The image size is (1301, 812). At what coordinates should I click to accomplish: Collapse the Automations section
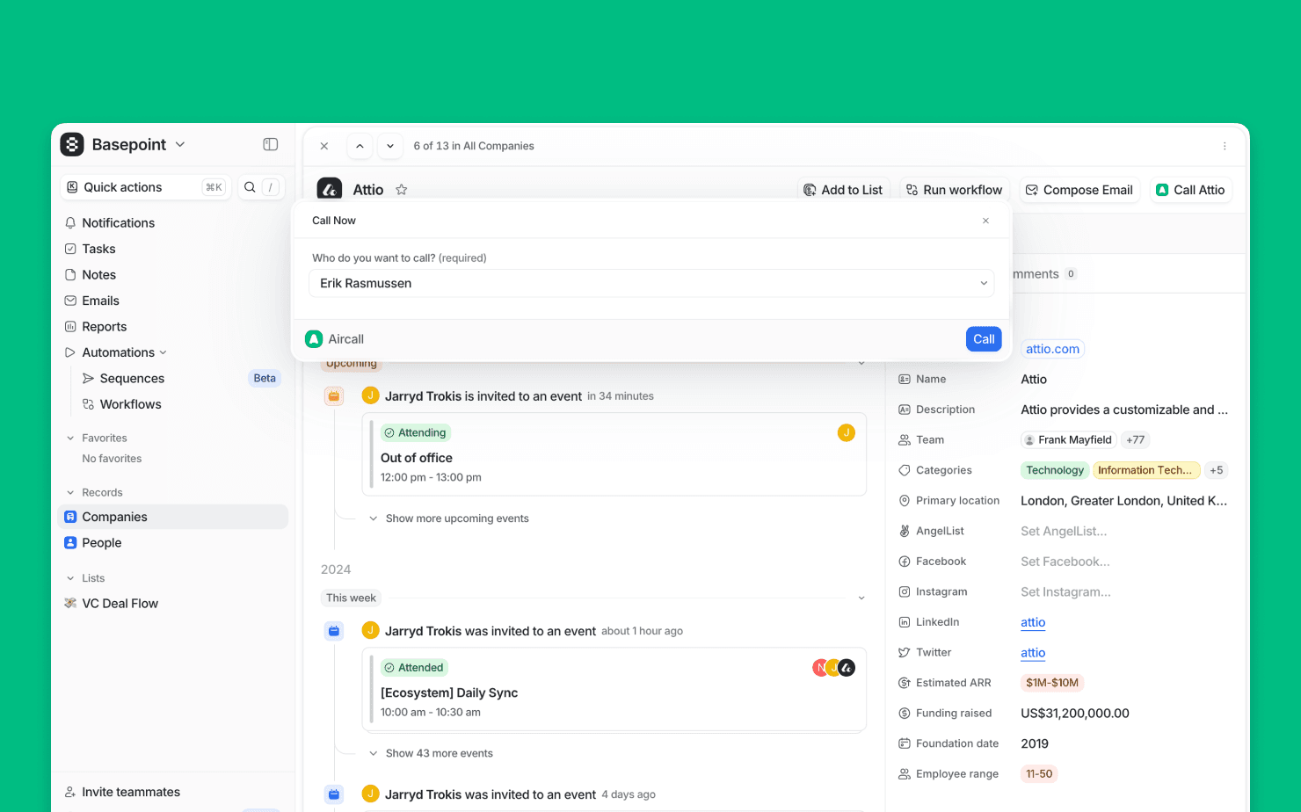pos(163,352)
